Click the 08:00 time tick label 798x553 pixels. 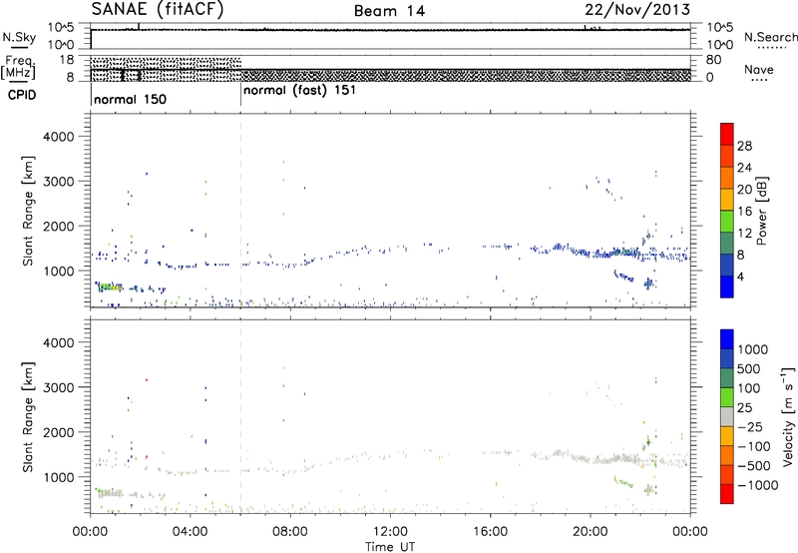[290, 532]
